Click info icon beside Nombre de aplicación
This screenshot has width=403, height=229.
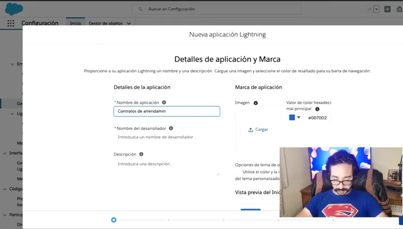[x=164, y=102]
